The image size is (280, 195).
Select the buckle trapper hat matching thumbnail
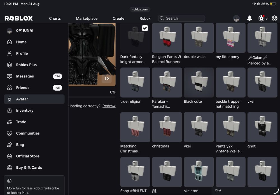click(x=230, y=82)
